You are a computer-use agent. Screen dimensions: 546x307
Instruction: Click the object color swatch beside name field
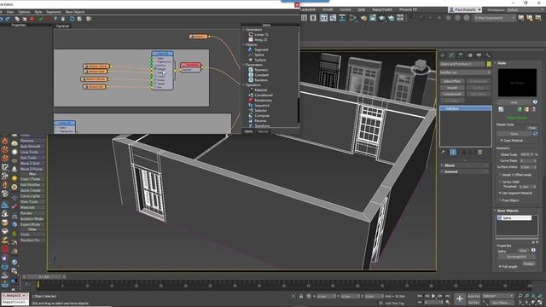coord(489,64)
